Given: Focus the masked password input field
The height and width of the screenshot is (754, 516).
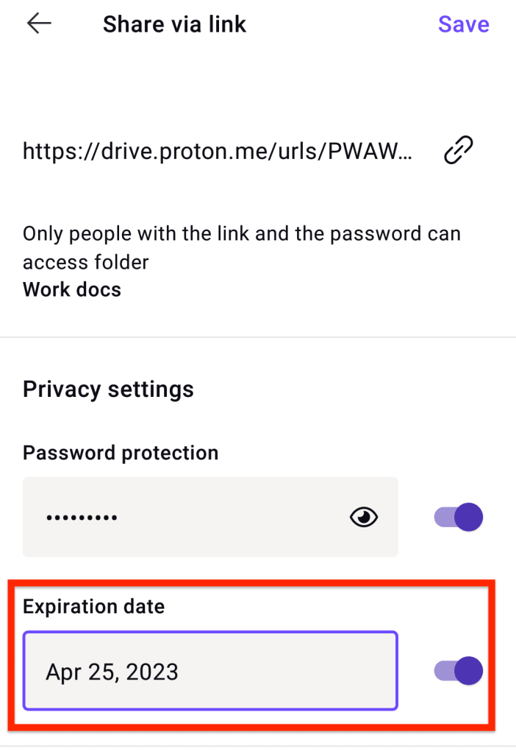Looking at the screenshot, I should 184,517.
